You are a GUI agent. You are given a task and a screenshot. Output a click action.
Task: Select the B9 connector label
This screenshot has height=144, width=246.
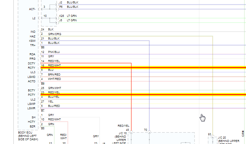tap(43, 83)
